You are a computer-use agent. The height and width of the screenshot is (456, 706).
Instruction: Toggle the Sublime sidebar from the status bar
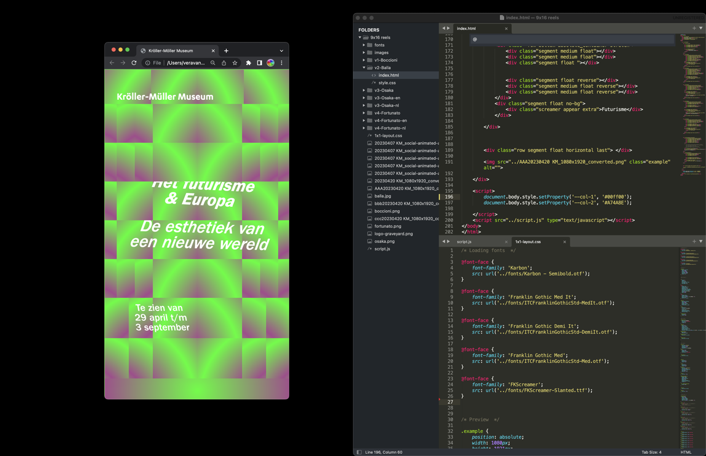(x=359, y=452)
